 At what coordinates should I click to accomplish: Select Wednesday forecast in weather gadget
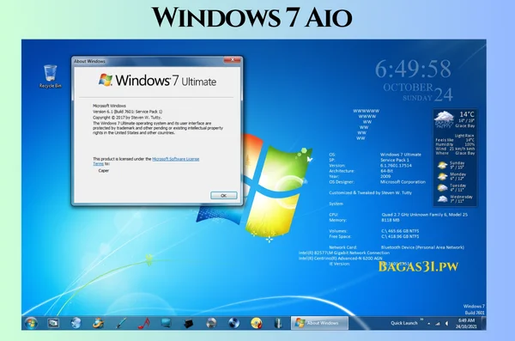click(x=455, y=198)
